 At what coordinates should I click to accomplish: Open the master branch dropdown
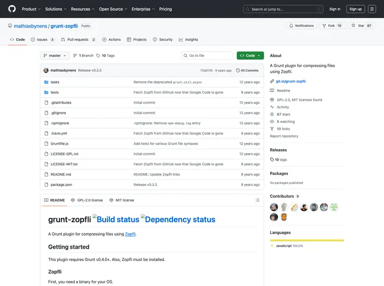pyautogui.click(x=55, y=56)
